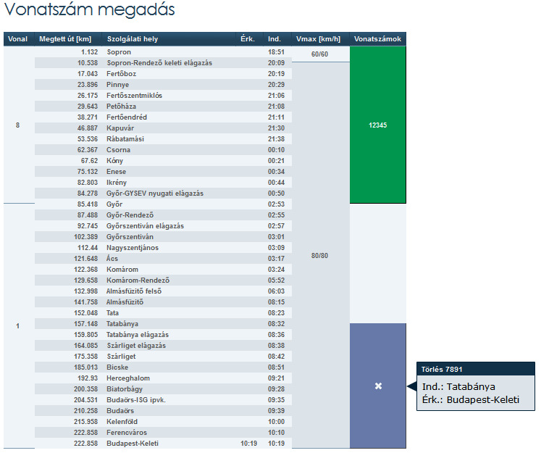
Task: Click distance 157.148 in the Tatabánya row
Action: (x=85, y=323)
